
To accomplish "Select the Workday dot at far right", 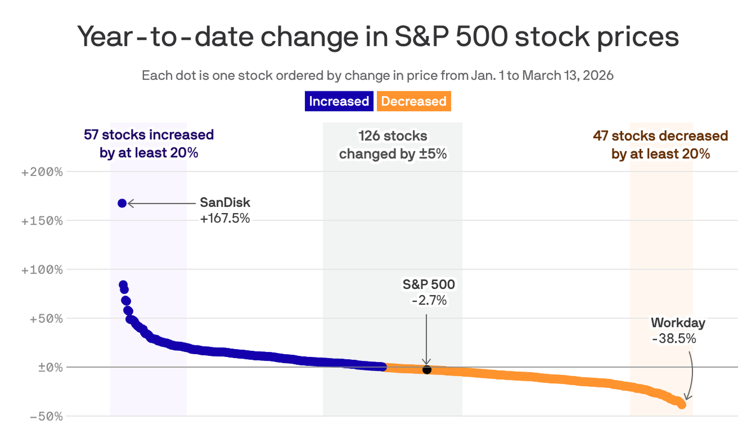I will click(682, 405).
